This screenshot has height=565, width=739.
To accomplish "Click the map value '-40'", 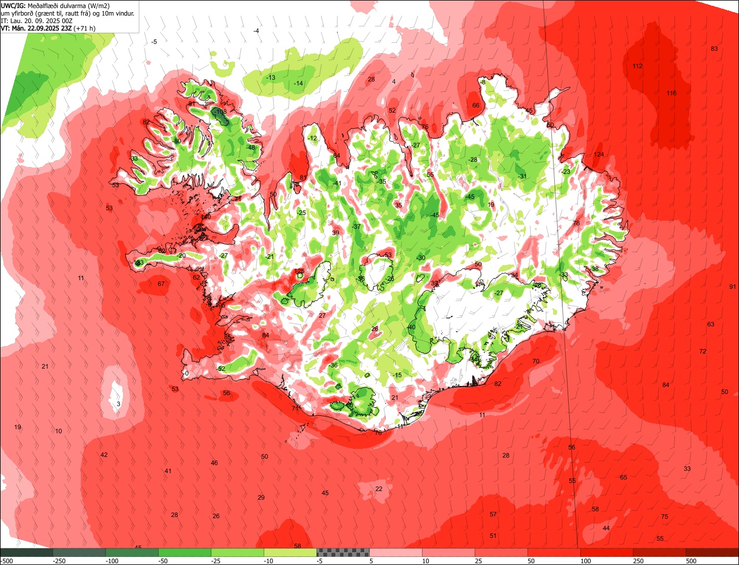I will click(x=411, y=327).
